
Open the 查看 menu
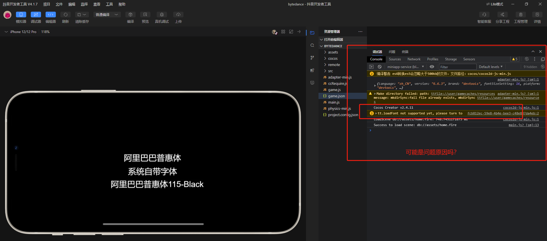coord(97,4)
